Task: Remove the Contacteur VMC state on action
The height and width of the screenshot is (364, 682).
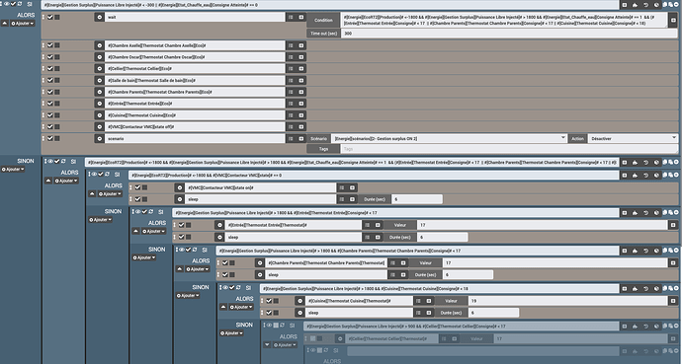Action: [x=179, y=187]
